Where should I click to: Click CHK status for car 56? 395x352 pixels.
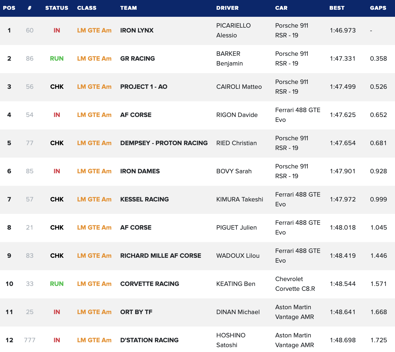[x=57, y=87]
